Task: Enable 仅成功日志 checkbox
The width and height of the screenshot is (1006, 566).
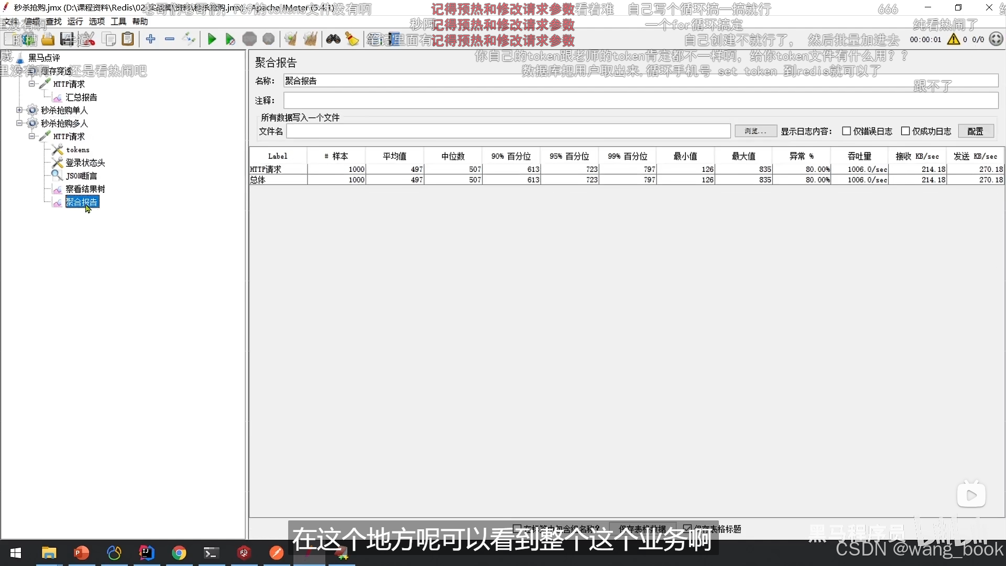Action: (905, 131)
